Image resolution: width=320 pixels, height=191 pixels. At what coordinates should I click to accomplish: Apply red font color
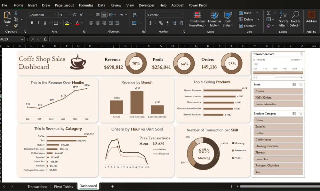coord(77,23)
